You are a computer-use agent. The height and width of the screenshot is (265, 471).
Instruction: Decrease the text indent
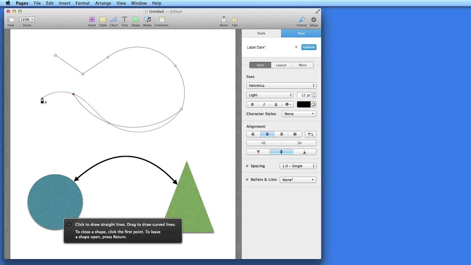click(263, 143)
